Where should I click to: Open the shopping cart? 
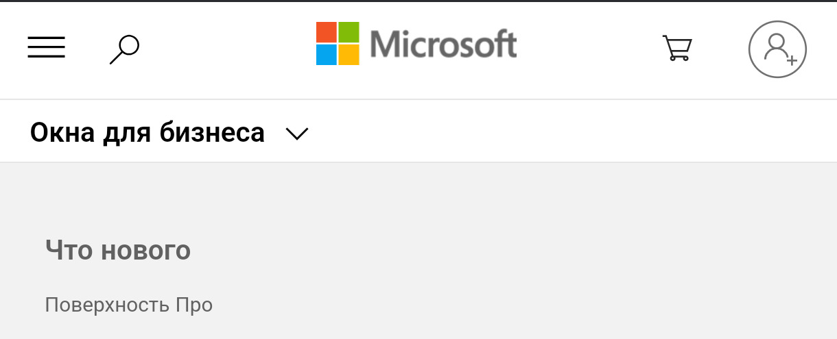coord(677,49)
